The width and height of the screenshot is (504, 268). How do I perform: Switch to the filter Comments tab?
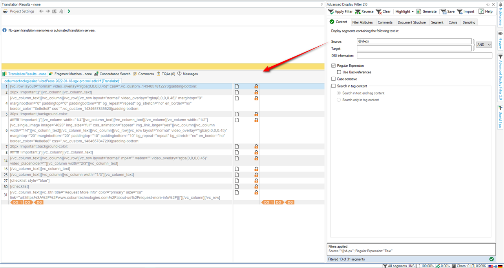[385, 22]
